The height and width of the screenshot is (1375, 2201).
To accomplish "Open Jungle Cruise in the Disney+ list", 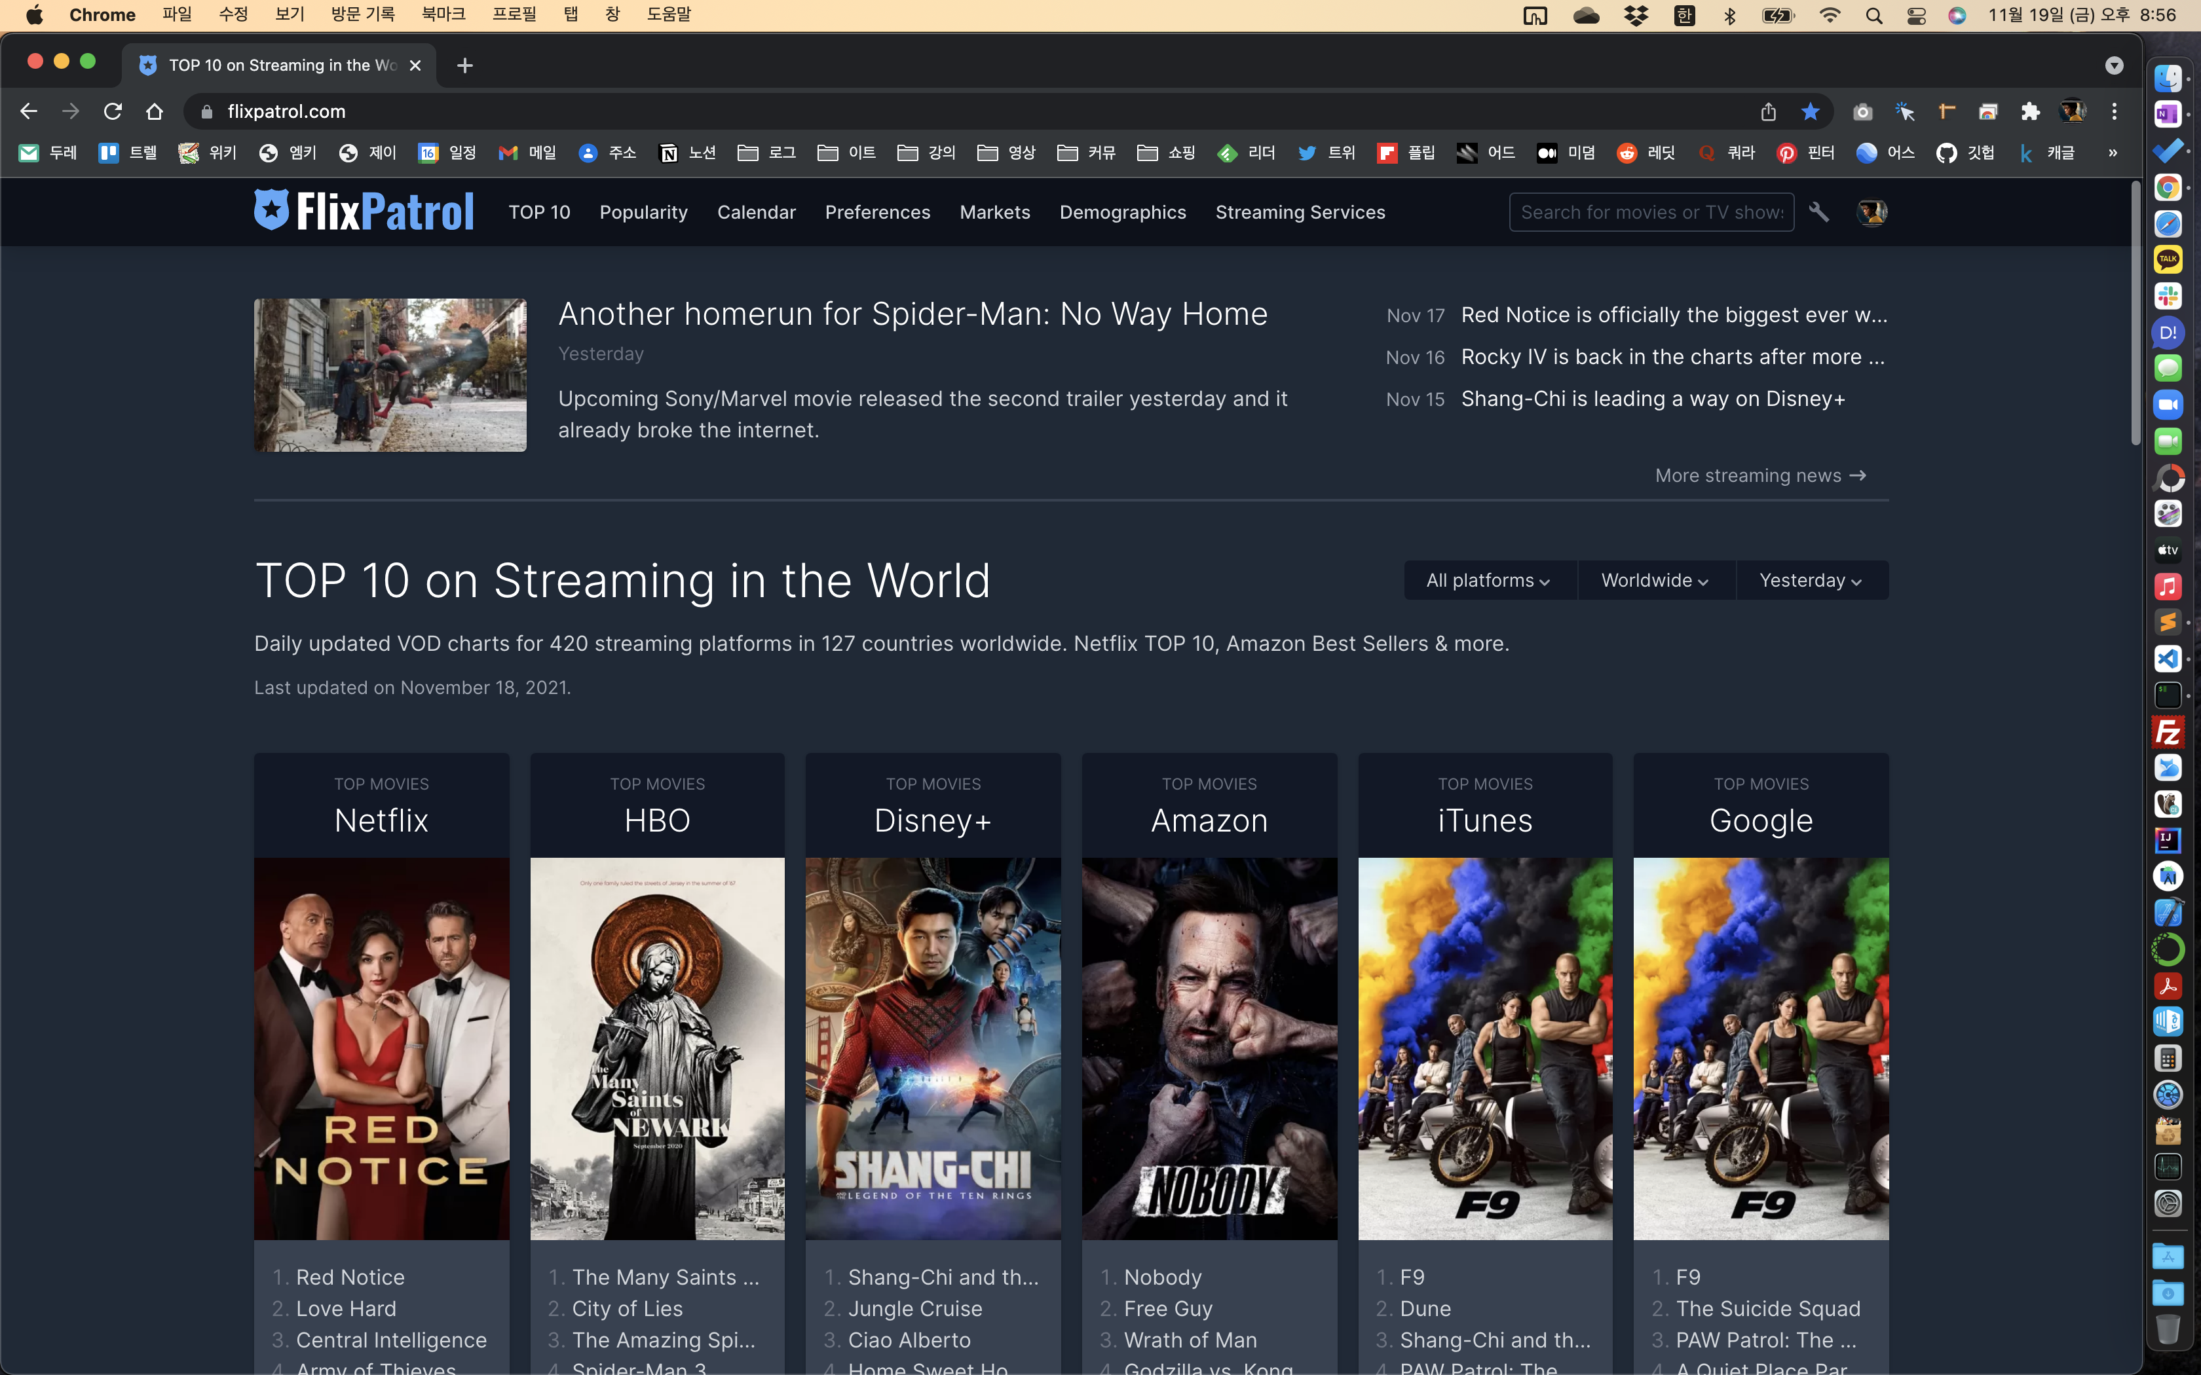I will pyautogui.click(x=916, y=1309).
